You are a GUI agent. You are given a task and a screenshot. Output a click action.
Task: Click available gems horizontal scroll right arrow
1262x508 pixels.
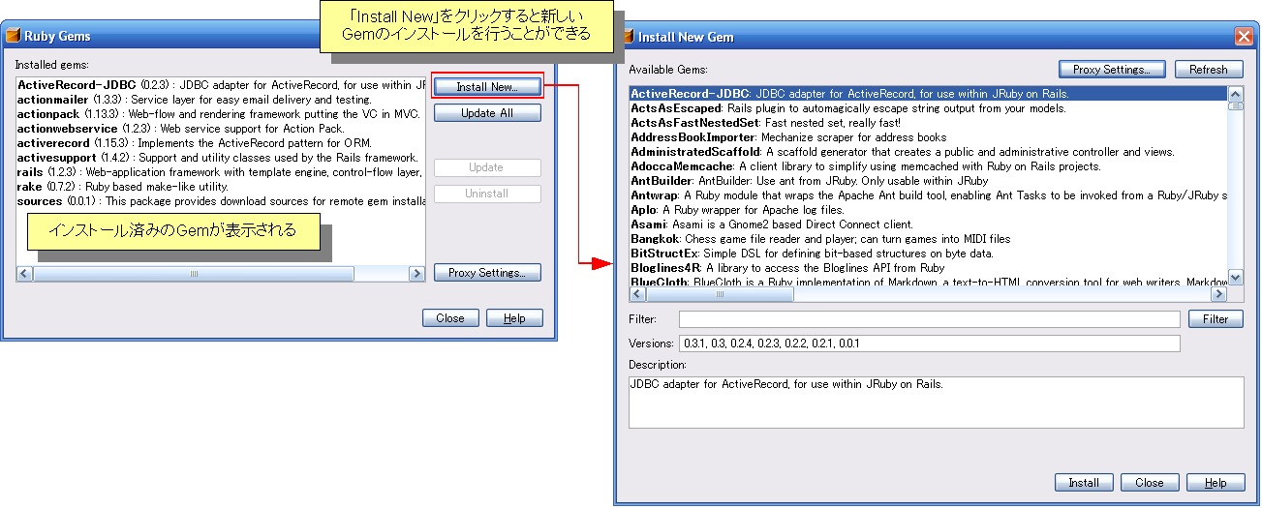coord(1219,294)
